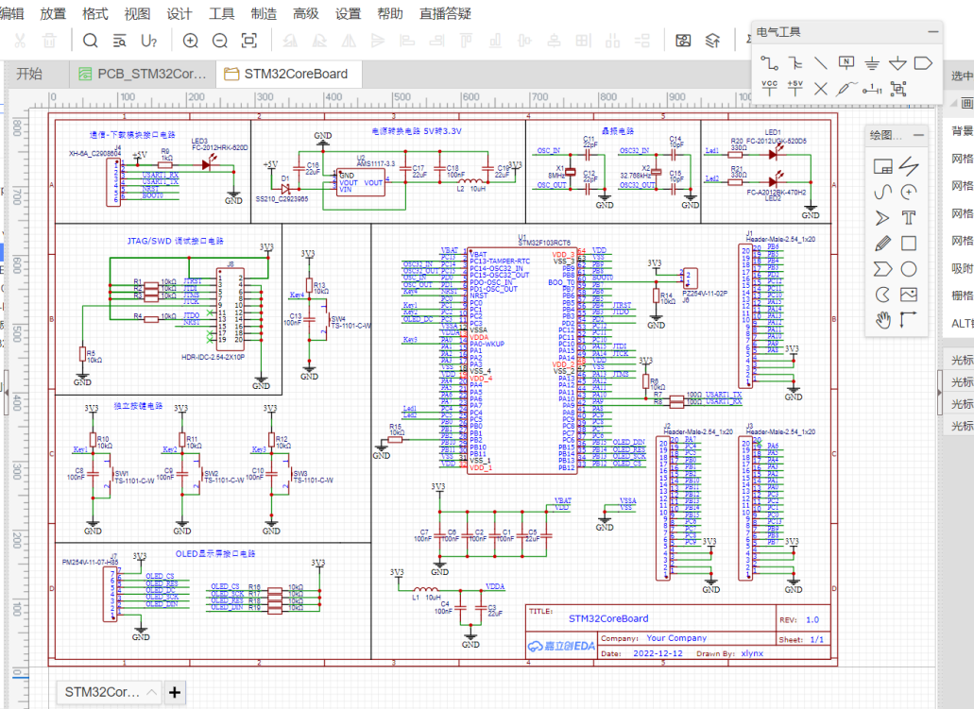
Task: Add a new sheet with plus button
Action: click(x=175, y=692)
